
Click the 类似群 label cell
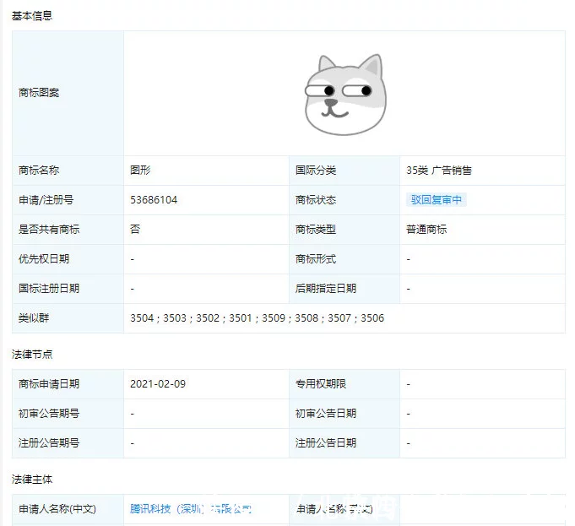(x=68, y=318)
